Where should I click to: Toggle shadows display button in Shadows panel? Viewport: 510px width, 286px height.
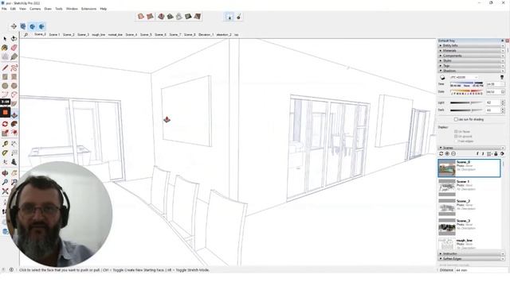(442, 78)
